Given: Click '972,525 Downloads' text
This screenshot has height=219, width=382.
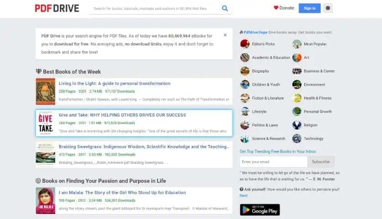Looking at the screenshot, I should tap(120, 123).
